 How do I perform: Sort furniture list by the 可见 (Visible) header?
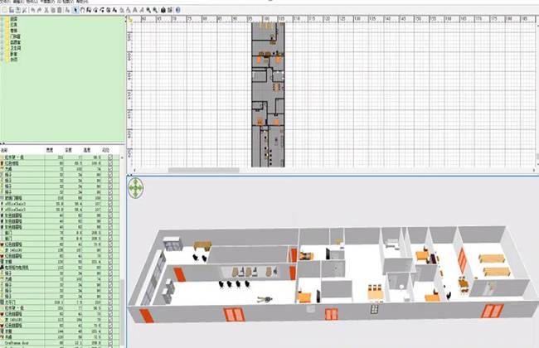click(x=105, y=150)
